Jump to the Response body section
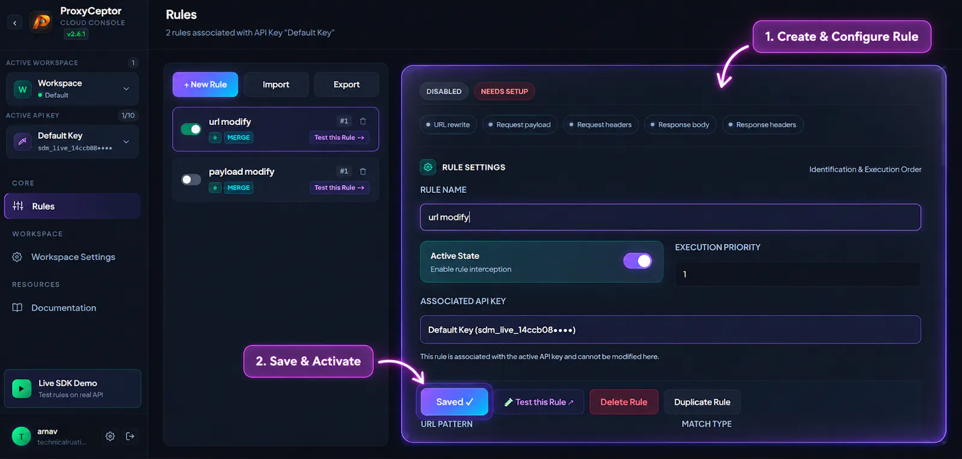Viewport: 962px width, 459px height. pyautogui.click(x=680, y=125)
